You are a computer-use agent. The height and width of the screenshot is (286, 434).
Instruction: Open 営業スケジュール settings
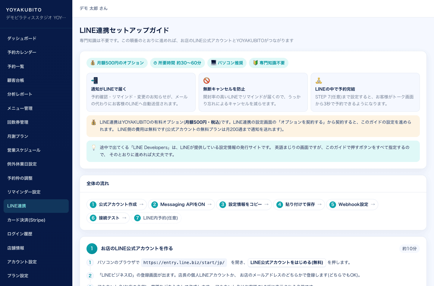click(x=36, y=150)
